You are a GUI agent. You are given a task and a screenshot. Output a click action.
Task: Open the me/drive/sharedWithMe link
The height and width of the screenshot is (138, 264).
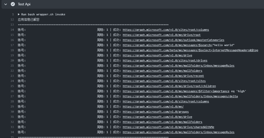pos(168,127)
